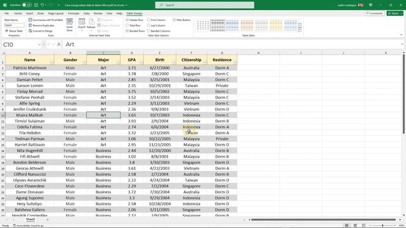Click the diamond premium icon
406x228 pixels.
tap(370, 5)
